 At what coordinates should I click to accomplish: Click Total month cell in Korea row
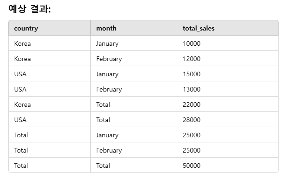coord(103,104)
